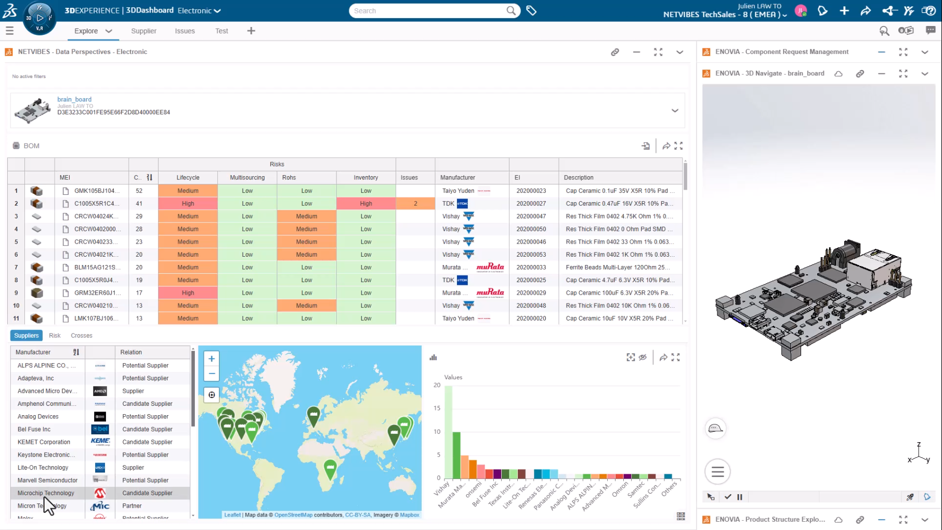Expand the brain_board item chevron
Screen dimensions: 942x530
[x=675, y=111]
